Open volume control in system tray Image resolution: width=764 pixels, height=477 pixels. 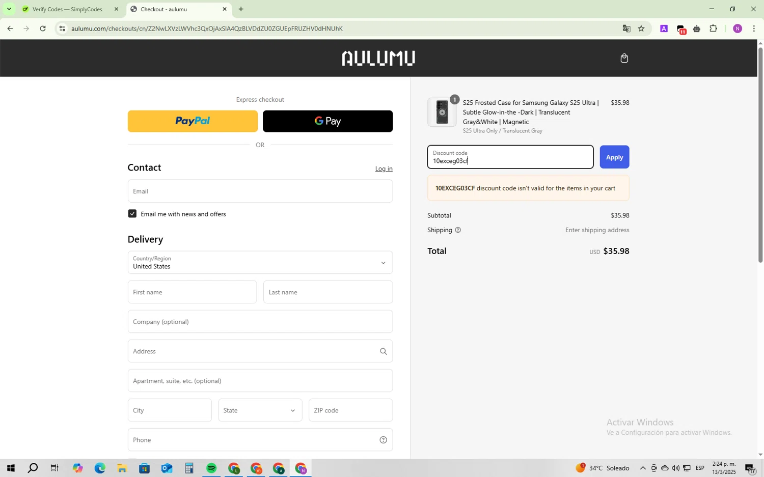pyautogui.click(x=675, y=468)
